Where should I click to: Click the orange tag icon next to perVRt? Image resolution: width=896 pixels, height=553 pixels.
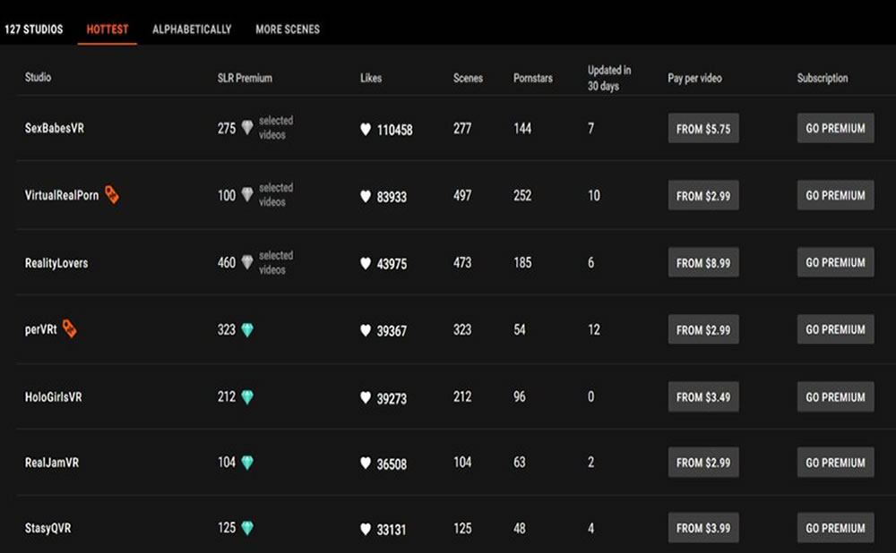coord(69,329)
